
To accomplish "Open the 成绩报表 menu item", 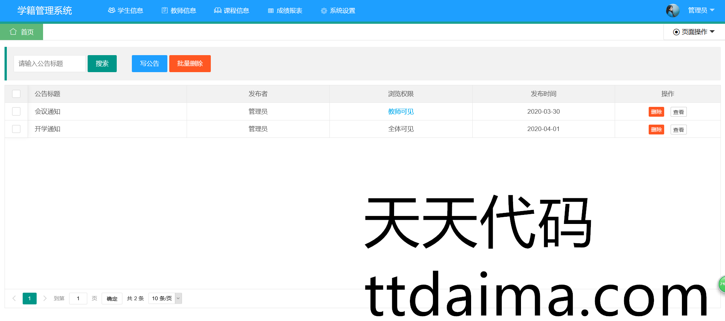I will [285, 11].
